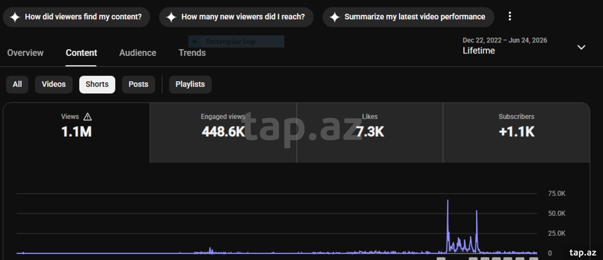Click the 25.0K axis label
The height and width of the screenshot is (260, 603).
557,233
